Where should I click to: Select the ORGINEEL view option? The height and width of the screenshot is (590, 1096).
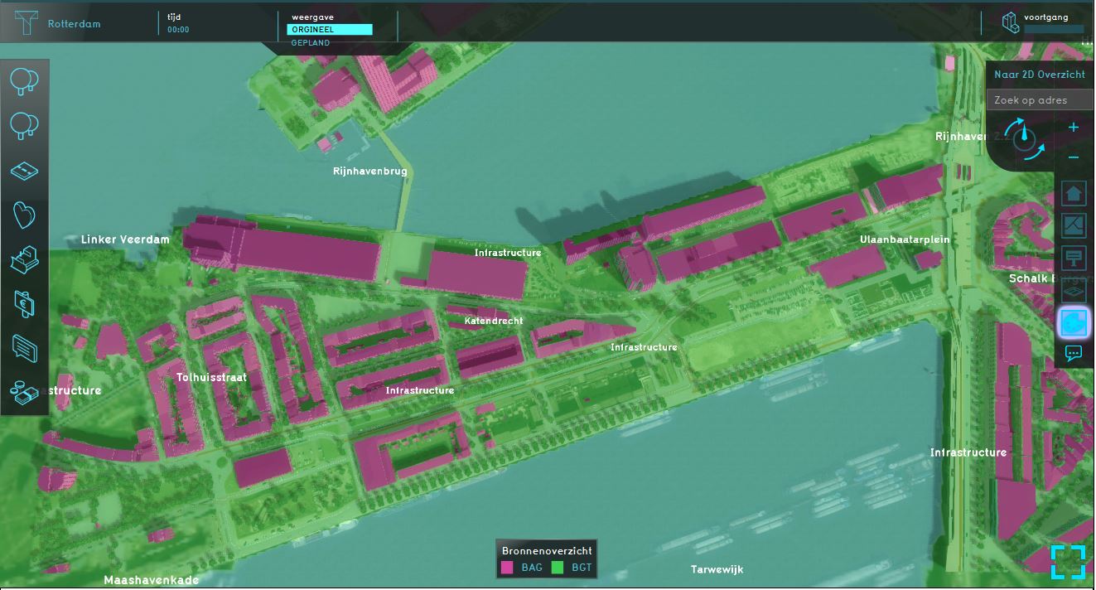tap(329, 30)
